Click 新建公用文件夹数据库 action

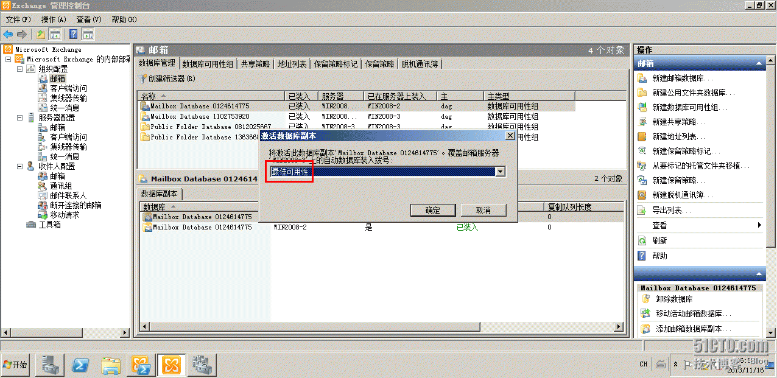(x=693, y=93)
